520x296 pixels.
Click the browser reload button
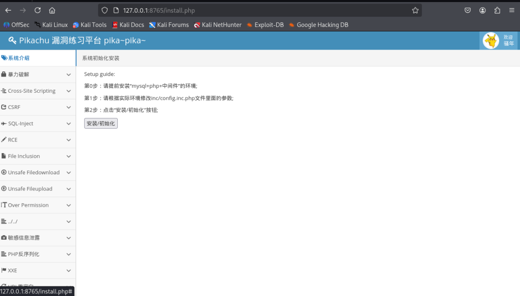[x=38, y=10]
